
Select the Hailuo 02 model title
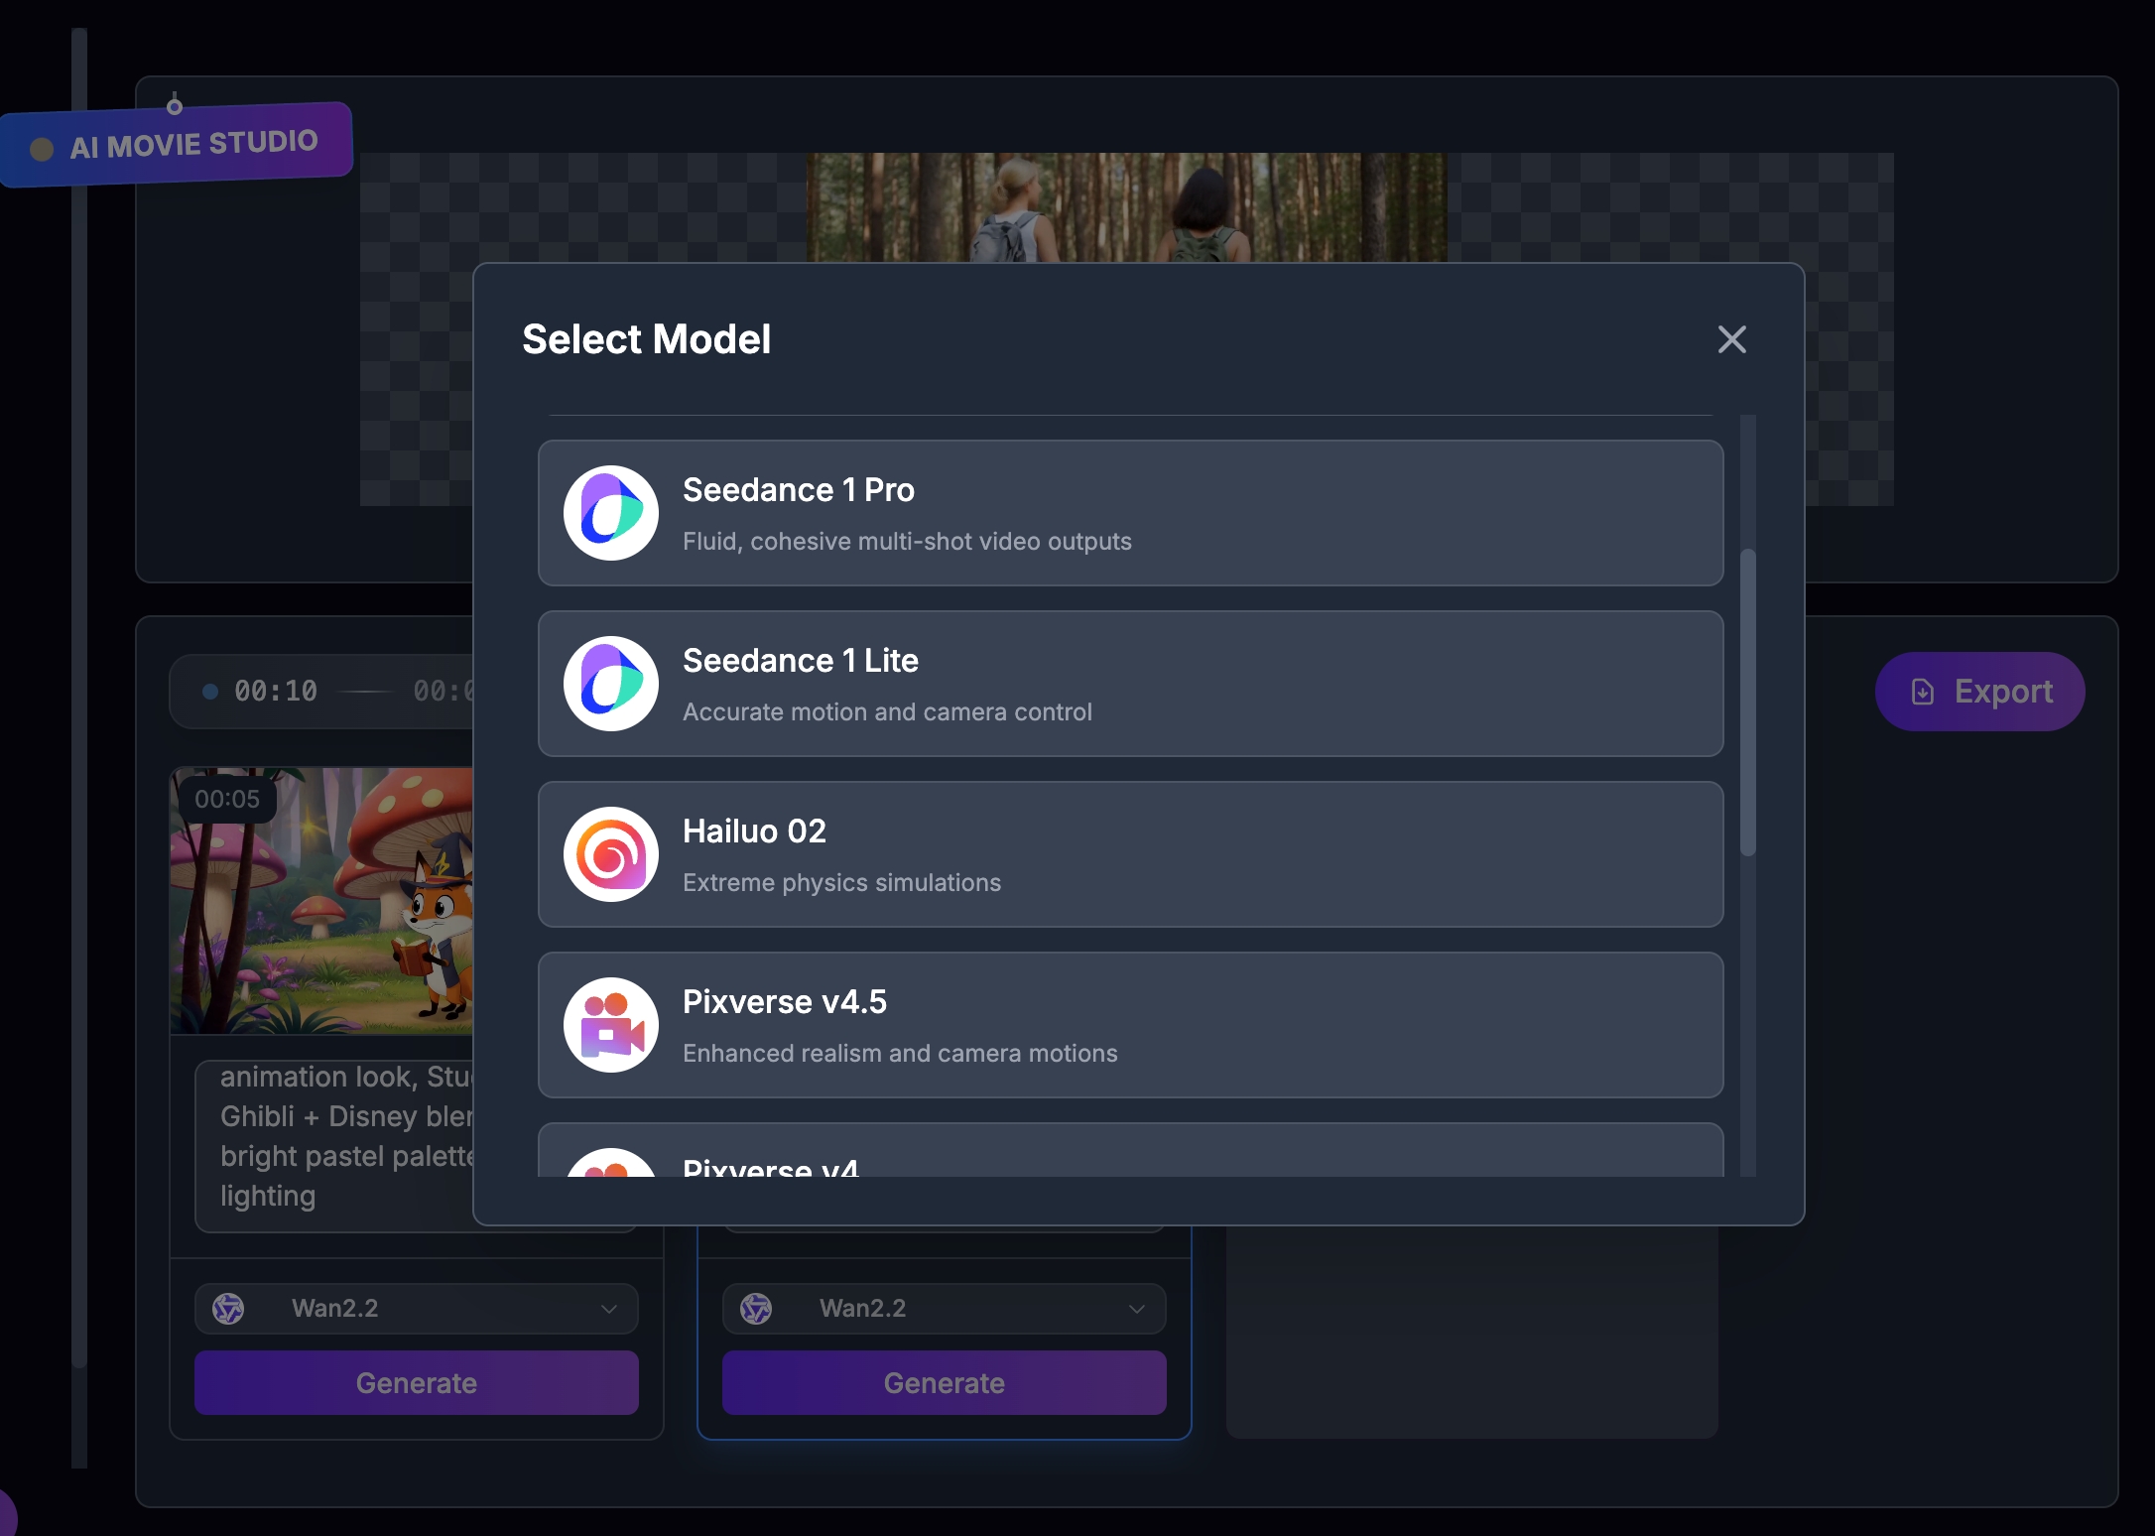pyautogui.click(x=754, y=832)
